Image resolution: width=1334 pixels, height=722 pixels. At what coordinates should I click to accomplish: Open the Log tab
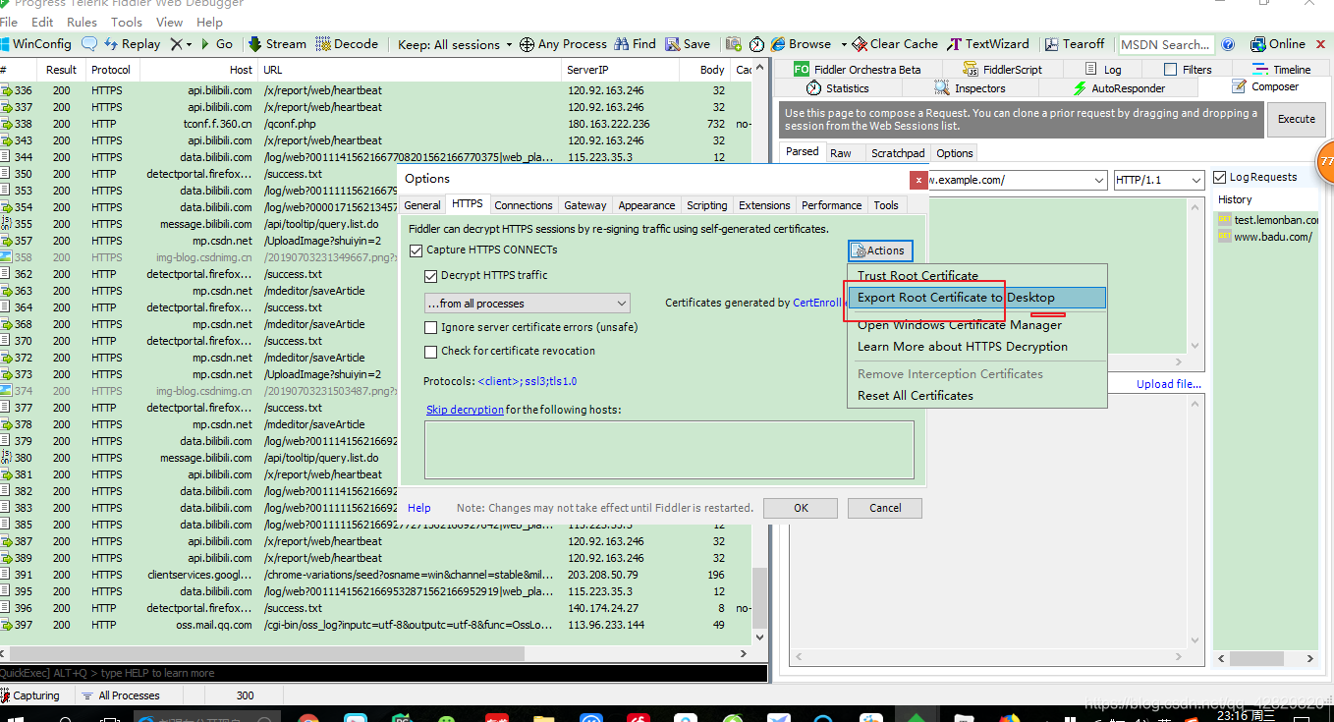pyautogui.click(x=1104, y=70)
